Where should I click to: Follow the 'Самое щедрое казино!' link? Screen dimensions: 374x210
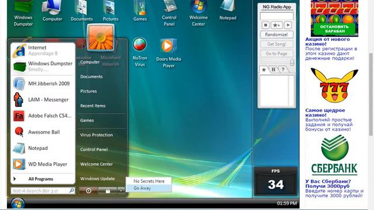[325, 113]
